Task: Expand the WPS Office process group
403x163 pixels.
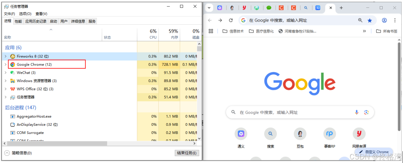Action: coord(6,89)
